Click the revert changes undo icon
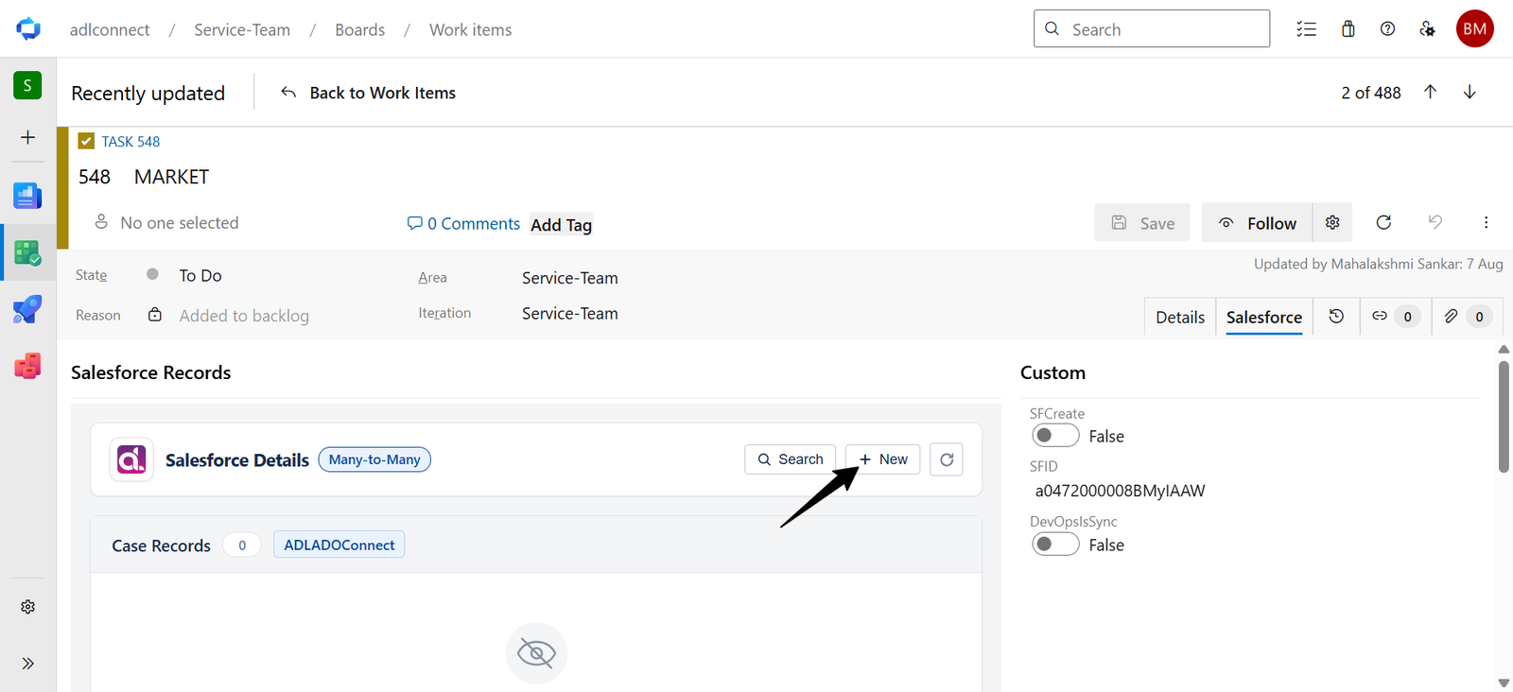 [x=1435, y=222]
